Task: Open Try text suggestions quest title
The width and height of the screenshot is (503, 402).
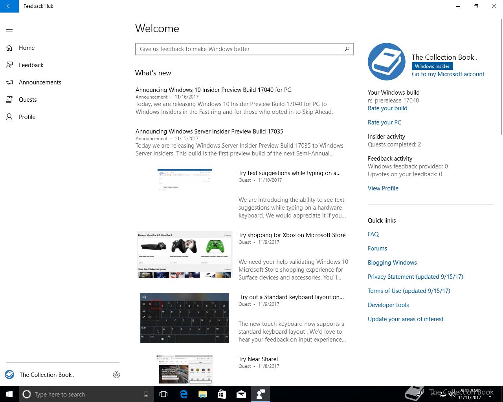Action: coord(290,173)
